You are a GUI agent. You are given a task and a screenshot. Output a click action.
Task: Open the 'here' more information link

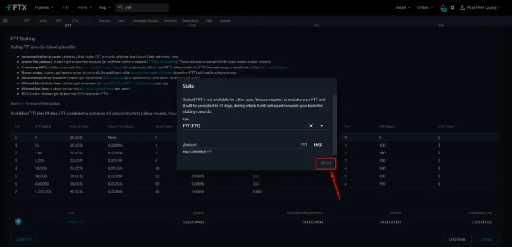[x=21, y=104]
